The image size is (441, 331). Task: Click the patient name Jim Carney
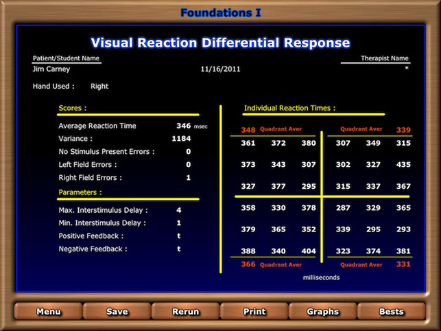[51, 69]
